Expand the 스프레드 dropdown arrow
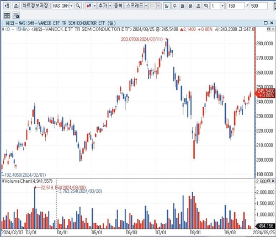 [146, 6]
